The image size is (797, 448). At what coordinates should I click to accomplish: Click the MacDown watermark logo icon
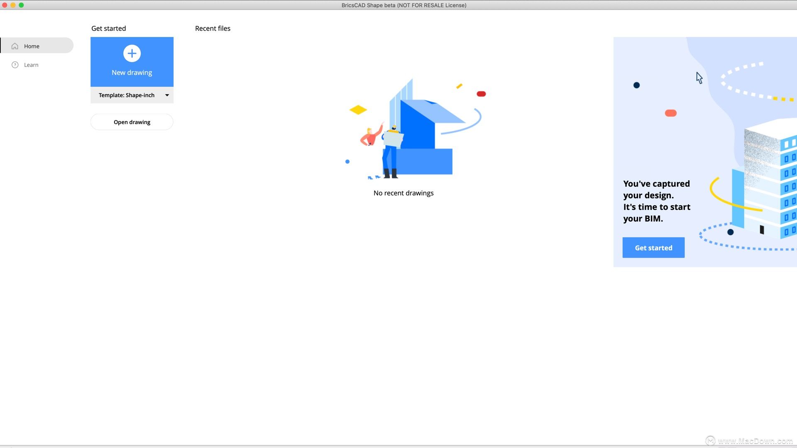(711, 440)
